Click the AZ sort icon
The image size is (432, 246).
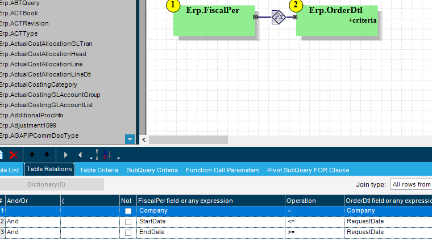[107, 155]
